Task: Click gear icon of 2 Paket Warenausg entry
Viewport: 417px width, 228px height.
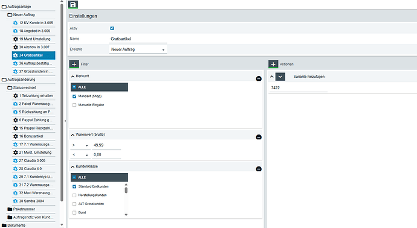Action: [16, 104]
